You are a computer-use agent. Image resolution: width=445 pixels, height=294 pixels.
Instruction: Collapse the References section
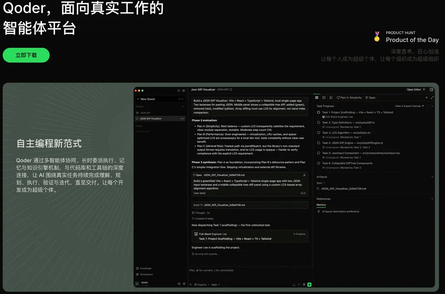(x=432, y=199)
